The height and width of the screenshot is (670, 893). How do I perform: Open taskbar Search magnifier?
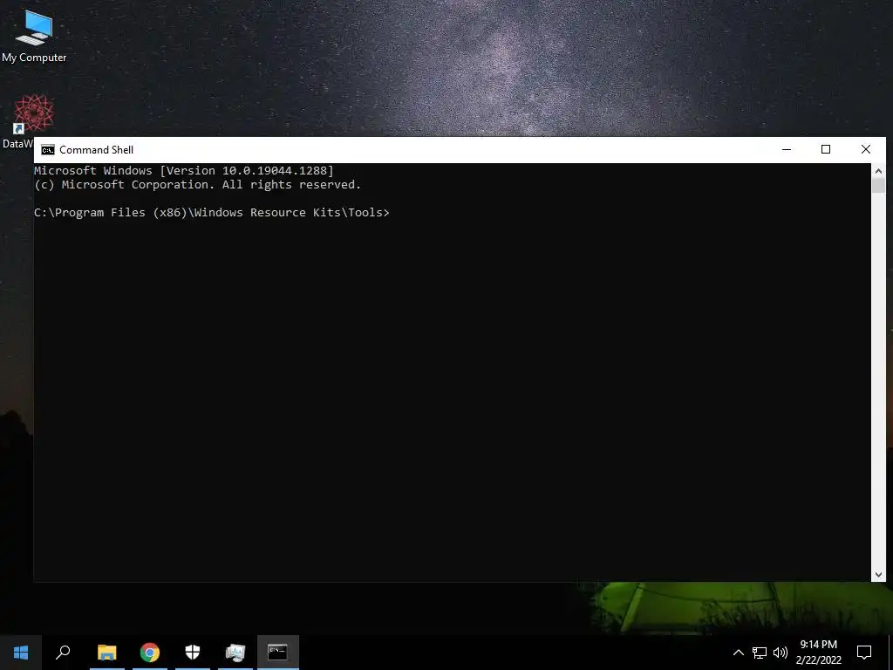[63, 653]
